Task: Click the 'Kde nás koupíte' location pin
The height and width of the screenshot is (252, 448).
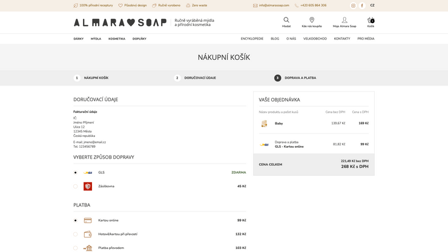Action: click(312, 21)
